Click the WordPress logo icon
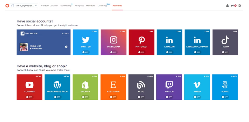Screen dimensions: 249x122 click(57, 85)
